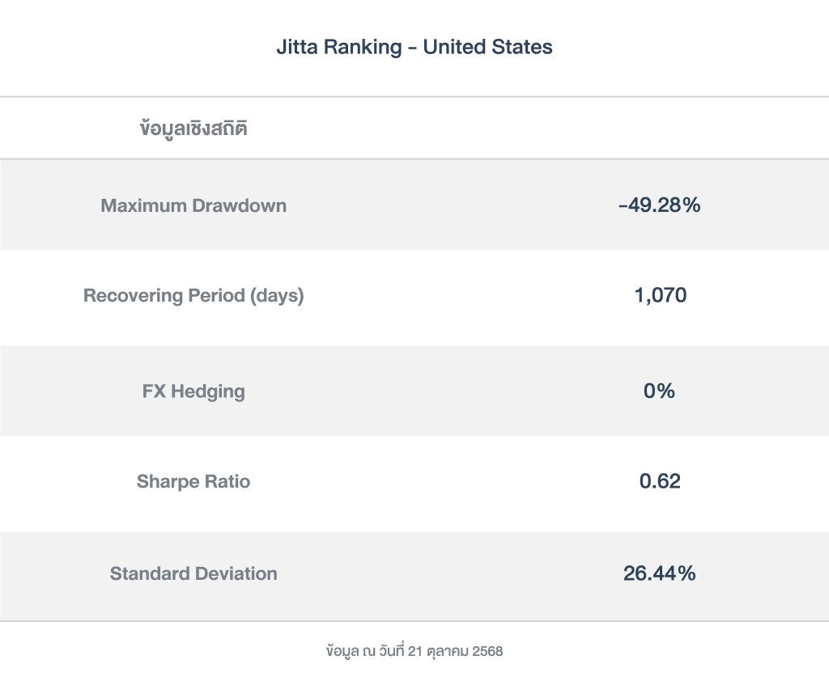Select the 26.44% standard deviation value
The height and width of the screenshot is (685, 829).
tap(659, 574)
